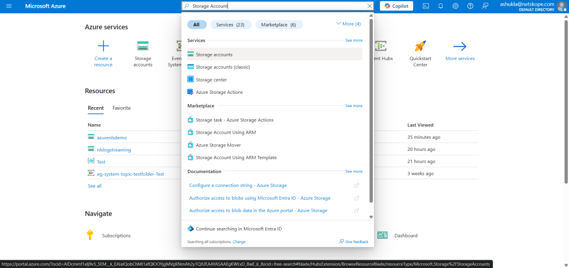
Task: Clear the search box text
Action: pyautogui.click(x=370, y=6)
